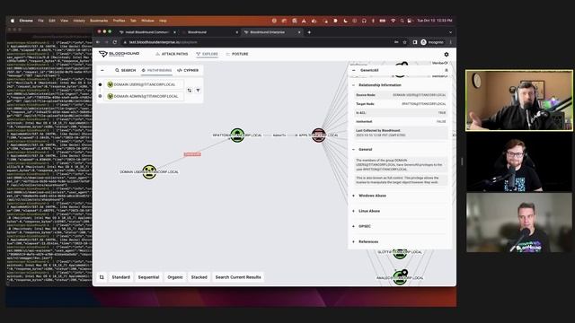Open a new browser tab

[309, 32]
